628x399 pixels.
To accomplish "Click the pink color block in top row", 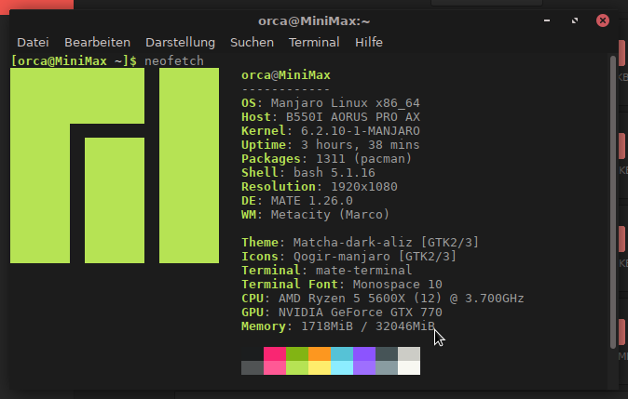I will coord(275,353).
